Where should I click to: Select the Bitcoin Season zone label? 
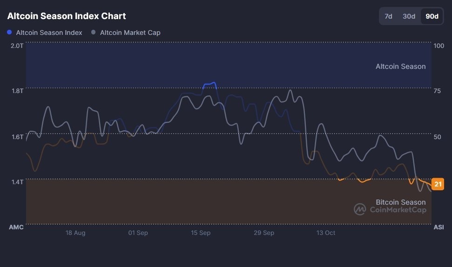point(400,202)
